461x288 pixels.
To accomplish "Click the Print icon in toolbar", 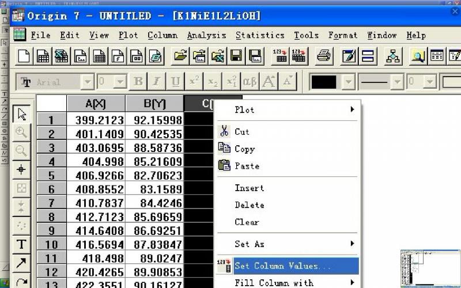I will [x=324, y=55].
